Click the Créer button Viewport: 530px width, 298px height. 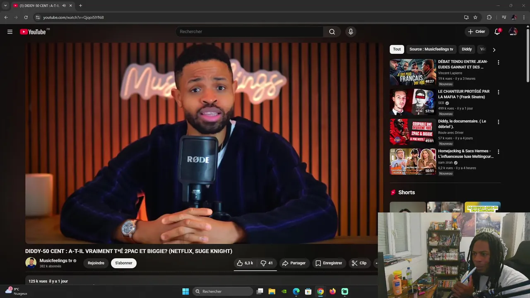pos(477,32)
